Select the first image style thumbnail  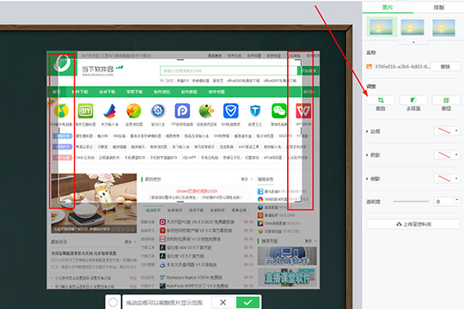coord(382,27)
